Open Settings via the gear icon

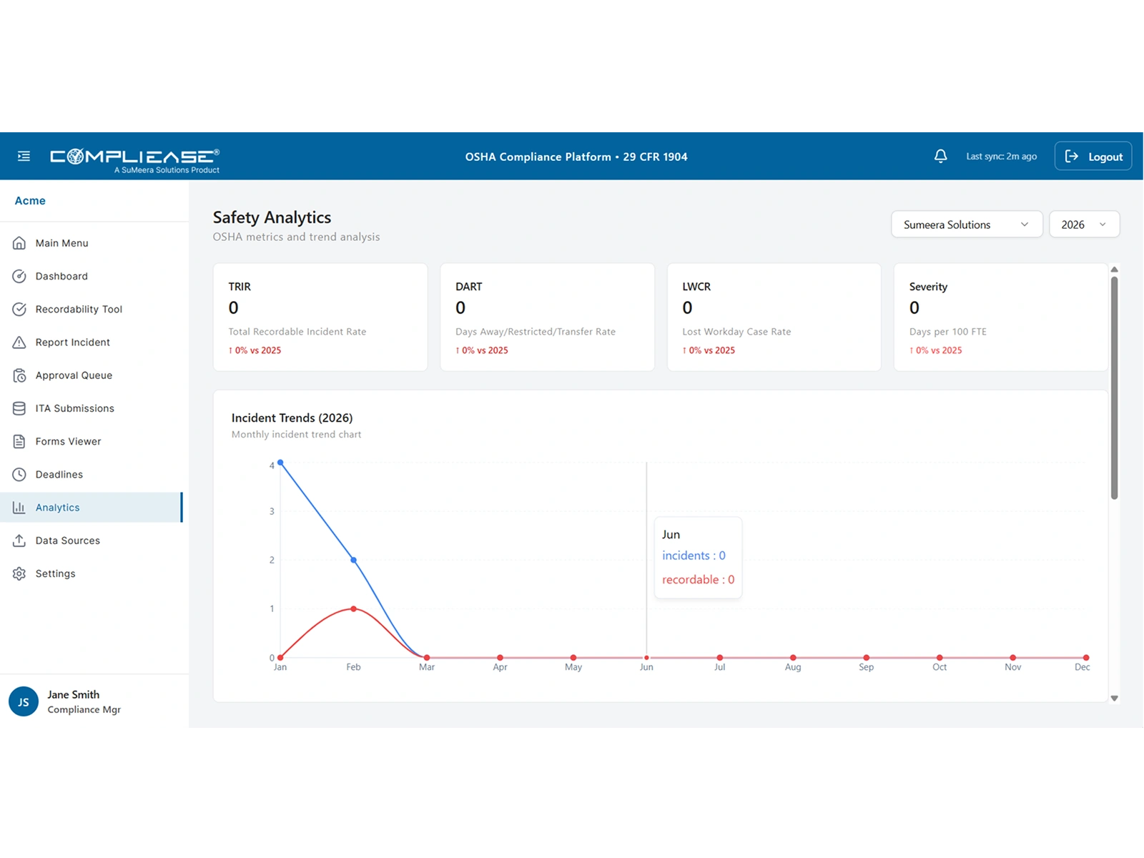(x=19, y=573)
